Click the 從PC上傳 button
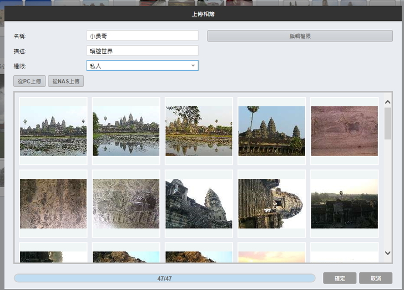 [29, 81]
